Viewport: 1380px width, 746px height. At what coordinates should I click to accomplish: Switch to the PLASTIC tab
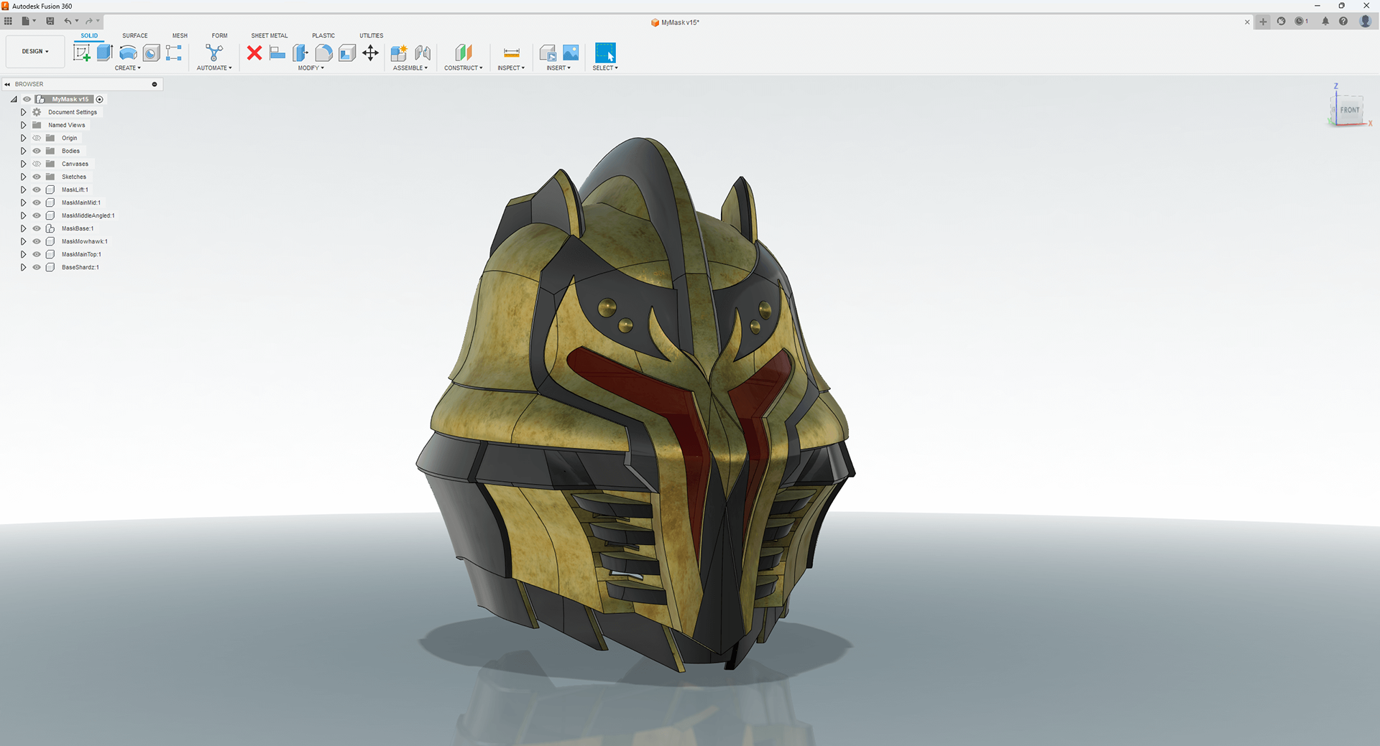point(323,35)
